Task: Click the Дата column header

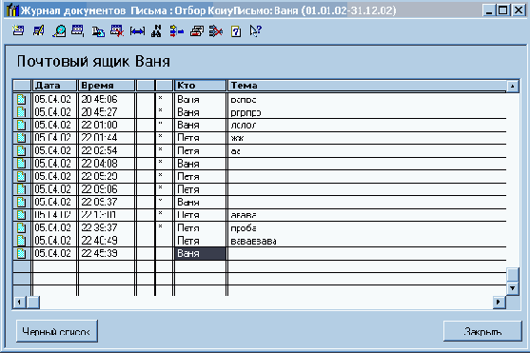Action: [x=54, y=86]
